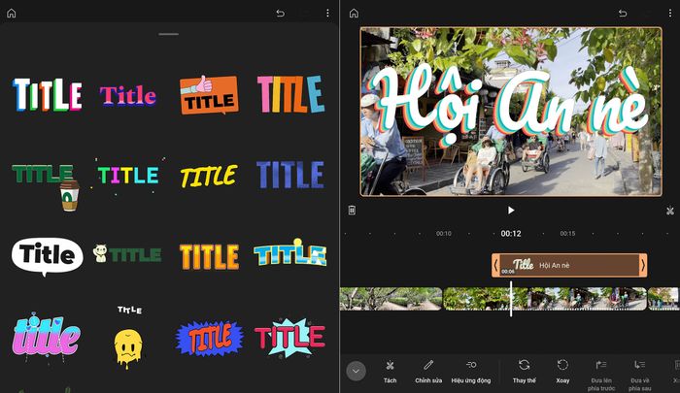
Task: Play the video preview
Action: pyautogui.click(x=511, y=211)
